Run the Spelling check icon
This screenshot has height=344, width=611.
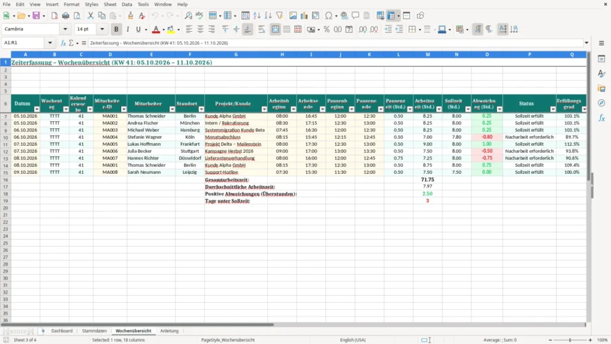[199, 16]
